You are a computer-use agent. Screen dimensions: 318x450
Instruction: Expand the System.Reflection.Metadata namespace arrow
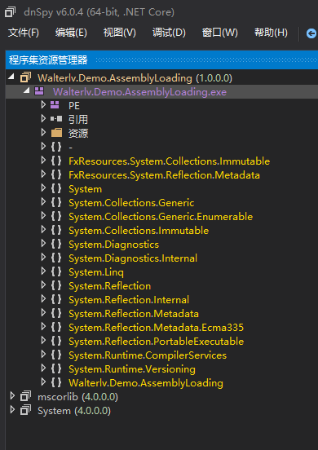pyautogui.click(x=43, y=312)
